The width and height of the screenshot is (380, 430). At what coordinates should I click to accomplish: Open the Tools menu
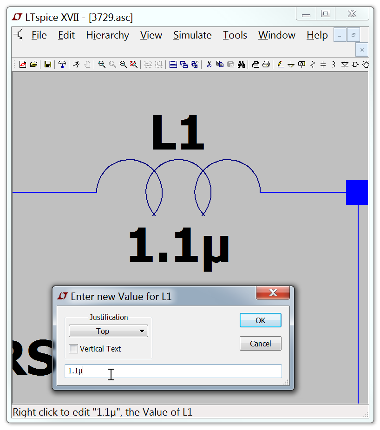pos(235,35)
